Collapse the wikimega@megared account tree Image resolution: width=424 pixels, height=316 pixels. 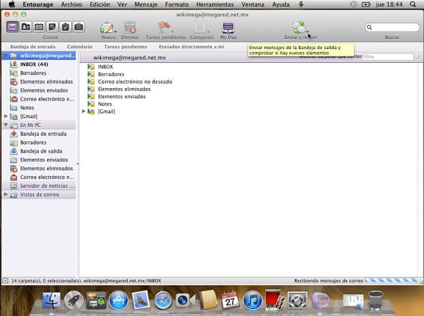[5, 55]
